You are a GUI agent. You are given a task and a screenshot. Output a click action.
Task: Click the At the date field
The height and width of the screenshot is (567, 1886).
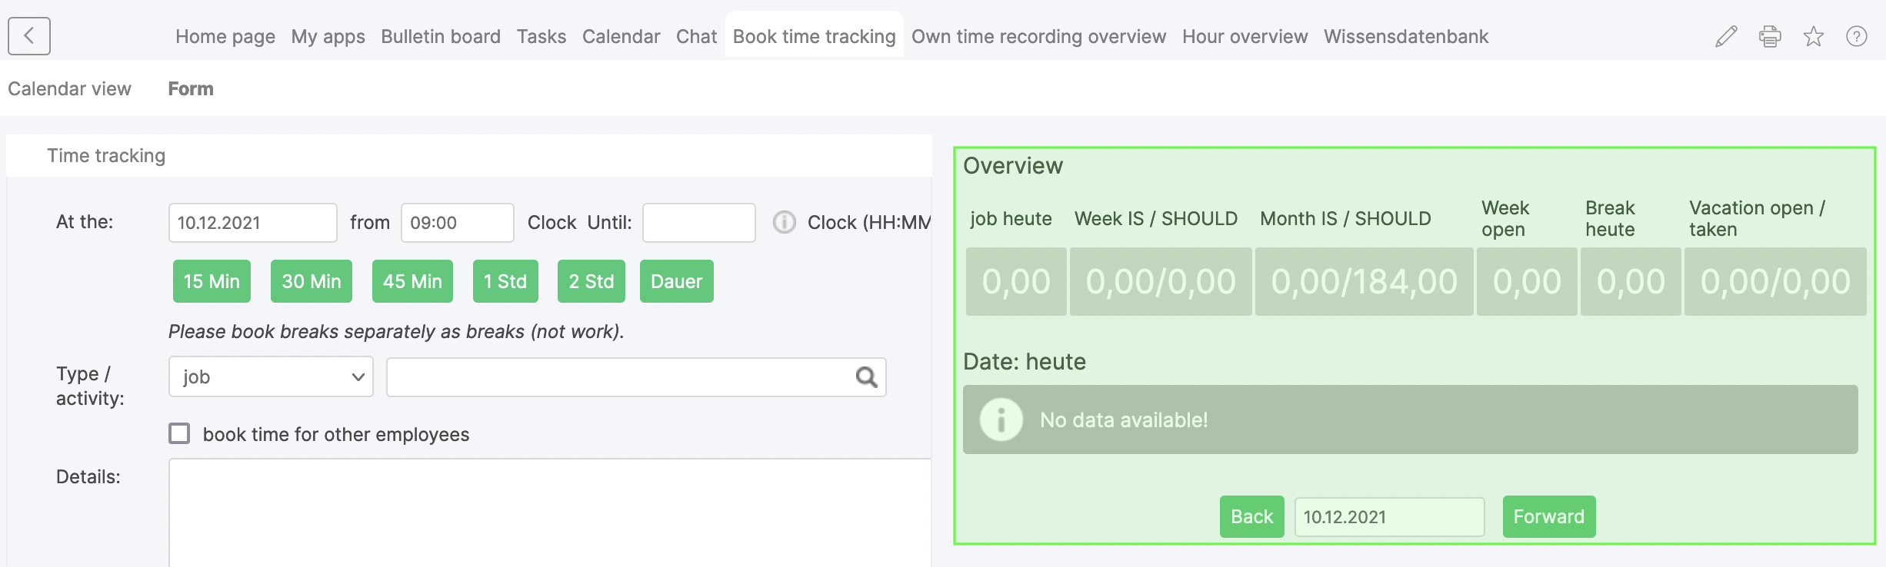[x=252, y=223]
